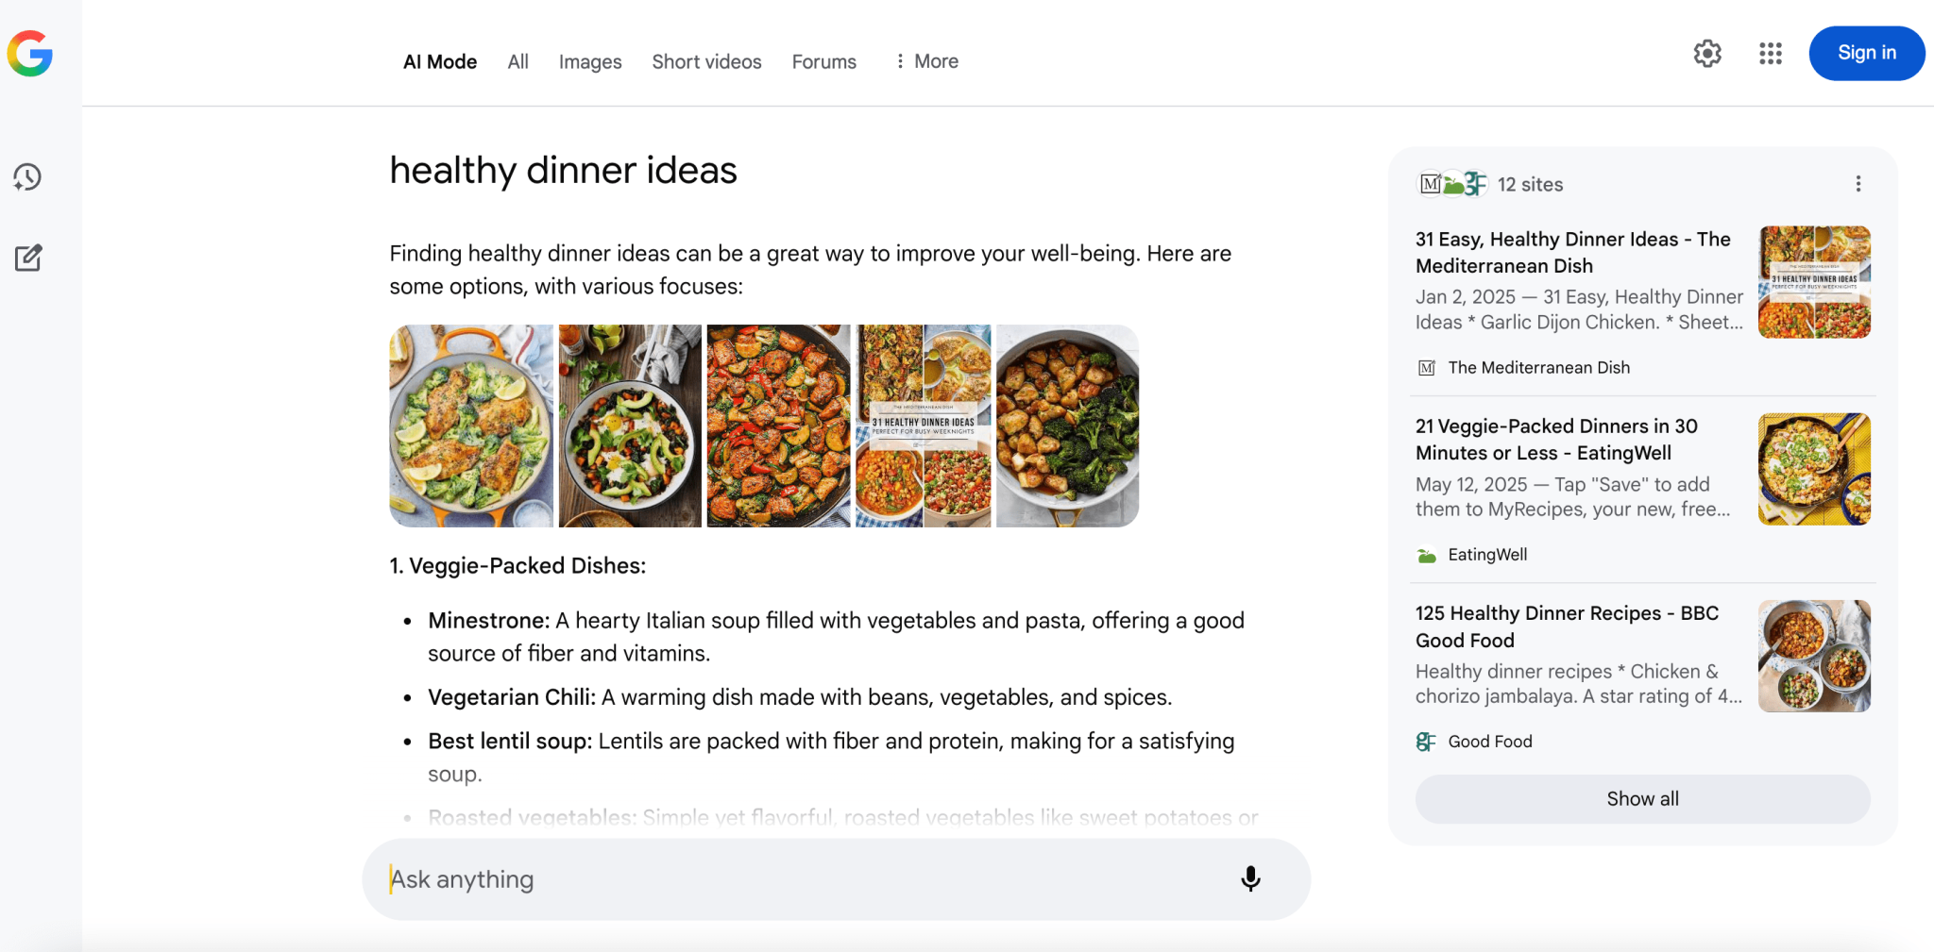Open the sites panel three-dot menu
The width and height of the screenshot is (1934, 952).
(1858, 184)
